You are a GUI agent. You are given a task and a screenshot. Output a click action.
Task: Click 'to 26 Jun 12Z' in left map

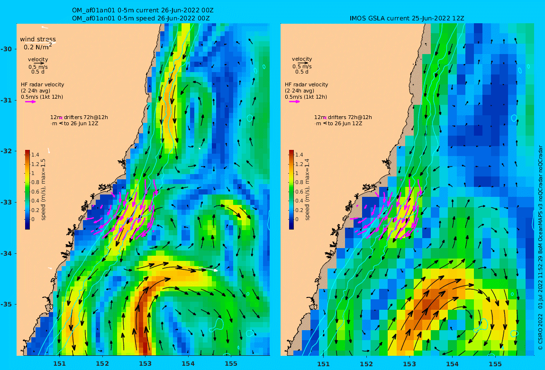[82, 123]
